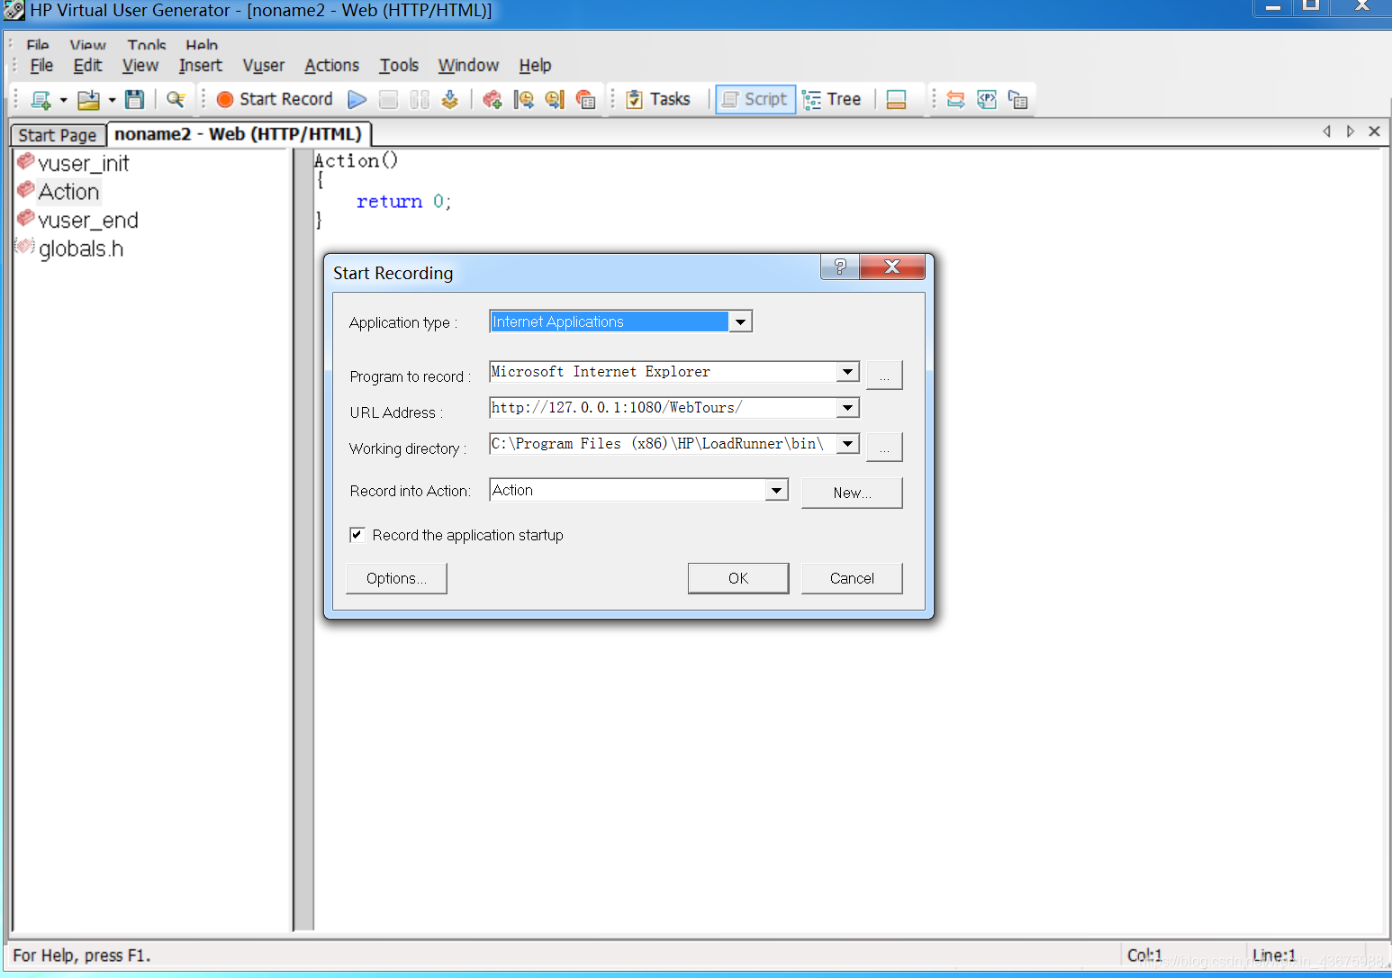
Task: Click the Find magnifier toolbar icon
Action: [176, 99]
